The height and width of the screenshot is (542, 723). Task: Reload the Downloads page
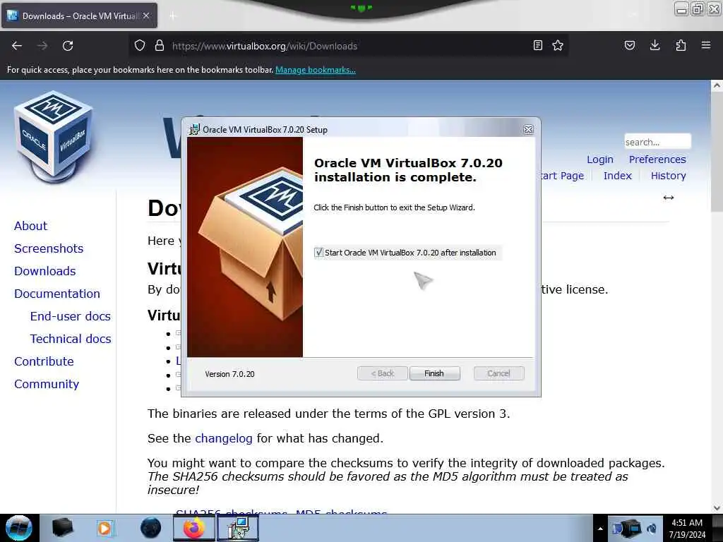[x=68, y=46]
